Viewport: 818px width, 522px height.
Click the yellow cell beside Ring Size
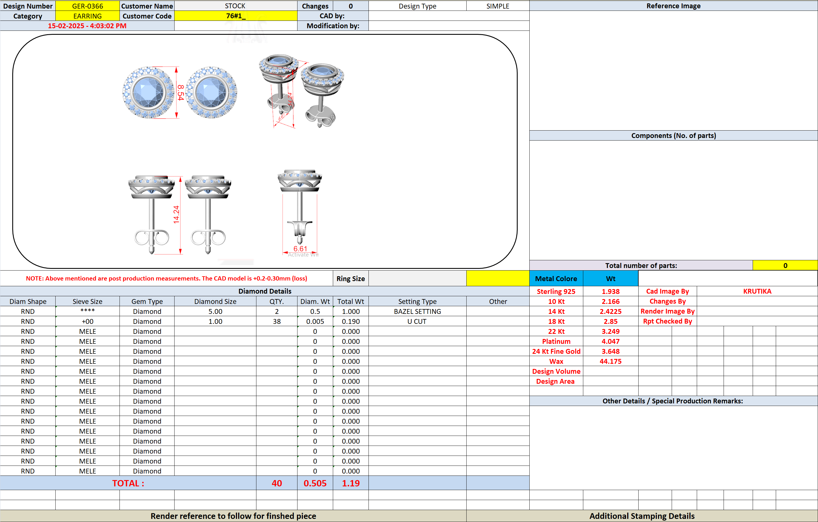point(498,279)
